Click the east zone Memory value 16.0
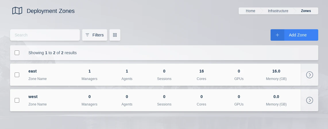Screen dimensions: 328x129 click(x=276, y=71)
